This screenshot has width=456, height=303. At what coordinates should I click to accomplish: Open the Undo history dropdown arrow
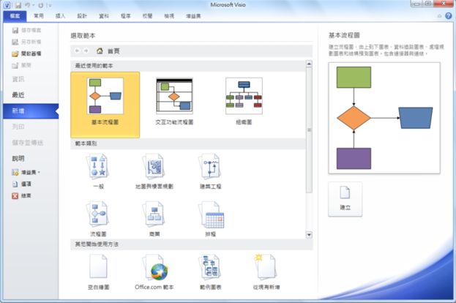click(x=33, y=5)
